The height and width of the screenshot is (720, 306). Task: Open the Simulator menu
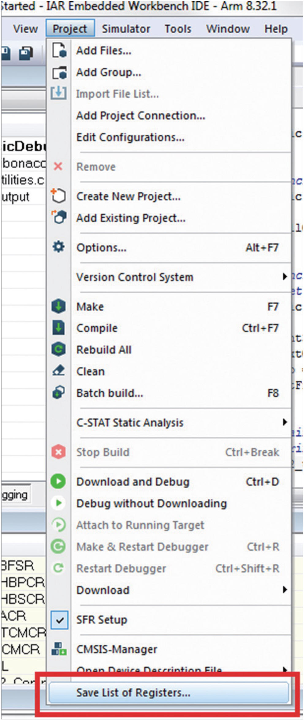pos(126,29)
